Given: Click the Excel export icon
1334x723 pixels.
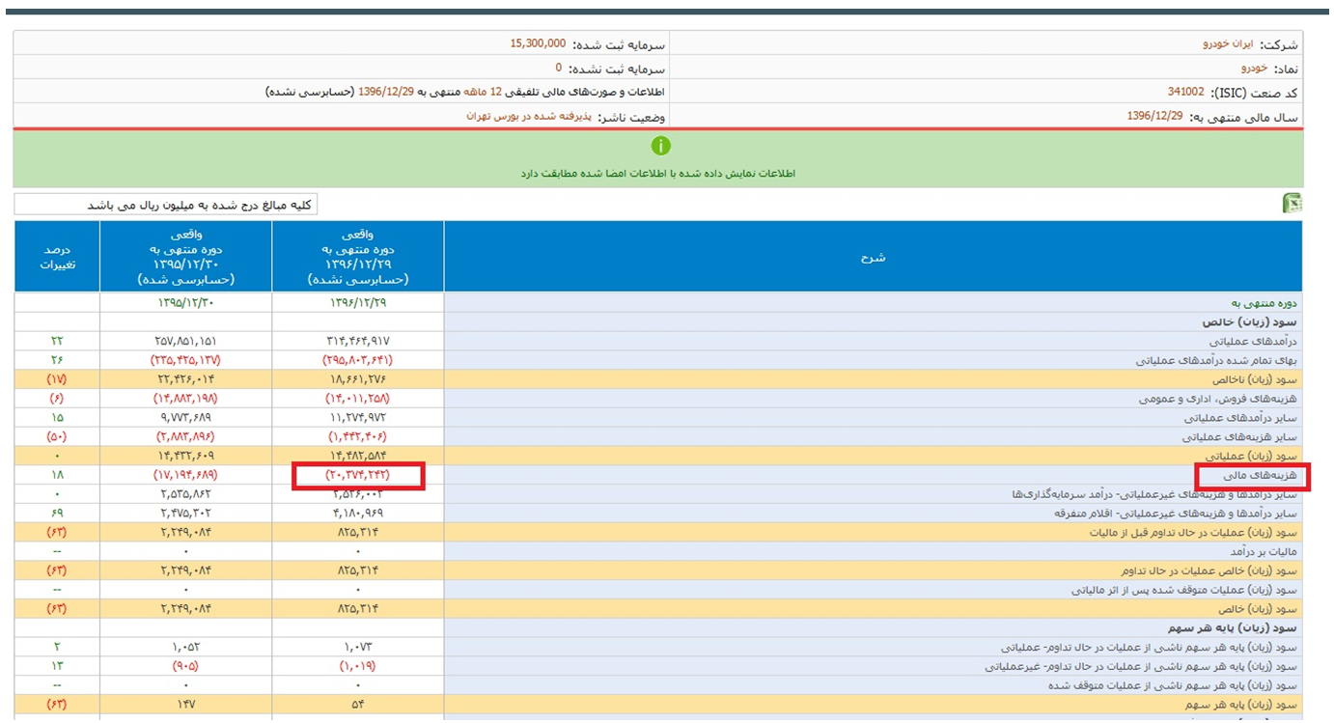Looking at the screenshot, I should pyautogui.click(x=1291, y=203).
